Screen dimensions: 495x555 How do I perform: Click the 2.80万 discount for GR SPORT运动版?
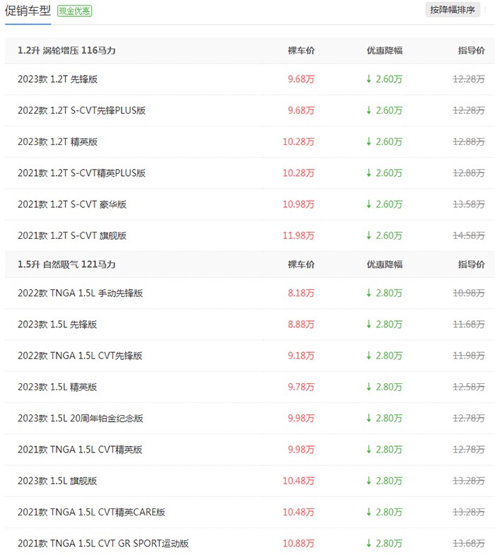[x=385, y=543]
